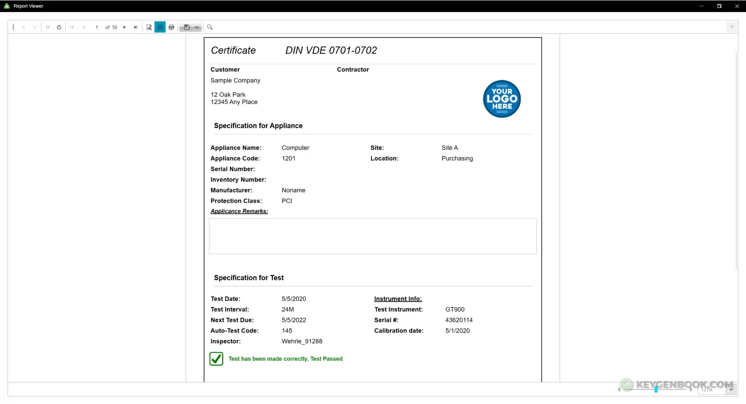Image resolution: width=746 pixels, height=404 pixels.
Task: Navigate forward in history
Action: point(35,27)
